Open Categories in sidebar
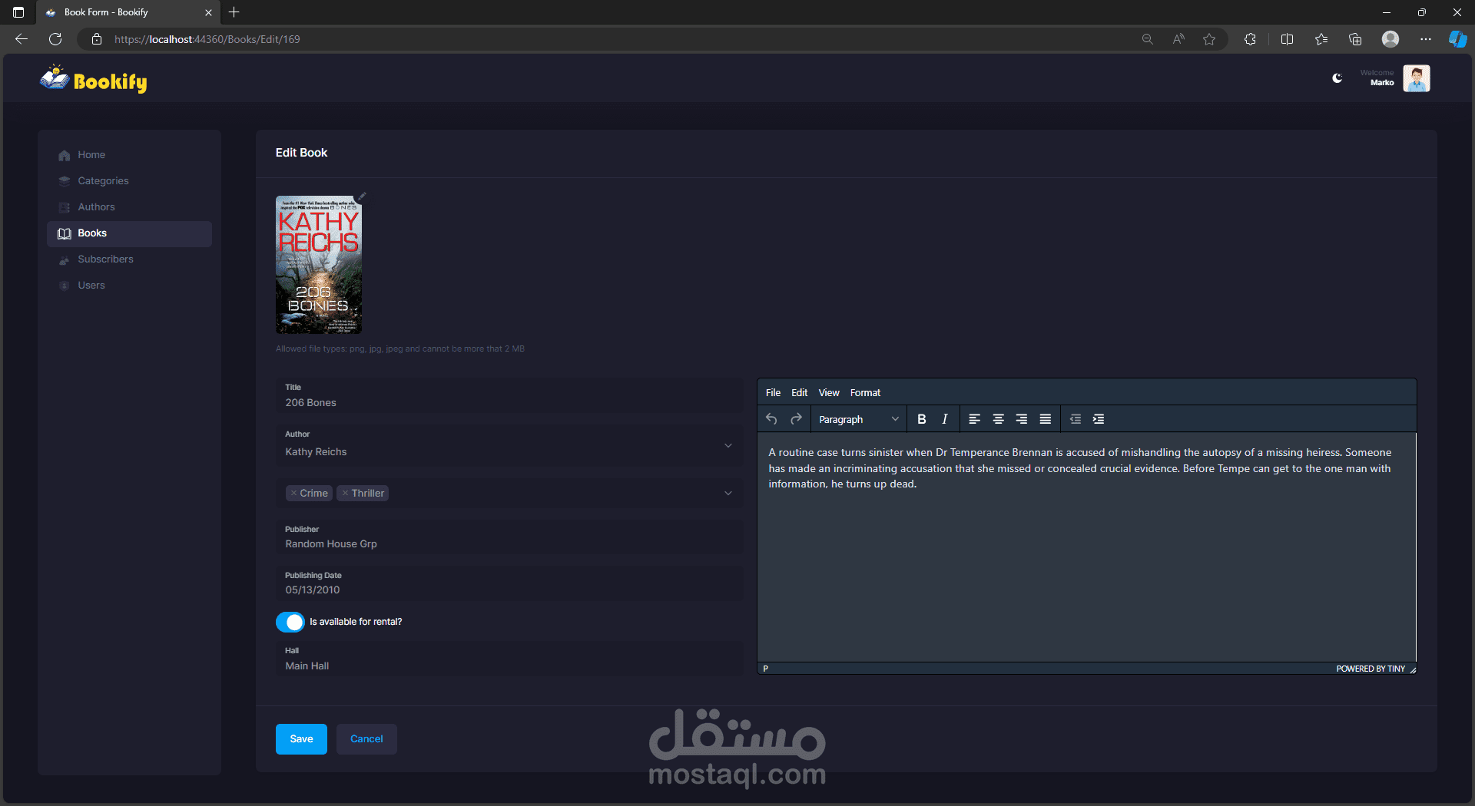The image size is (1475, 806). [x=129, y=181]
